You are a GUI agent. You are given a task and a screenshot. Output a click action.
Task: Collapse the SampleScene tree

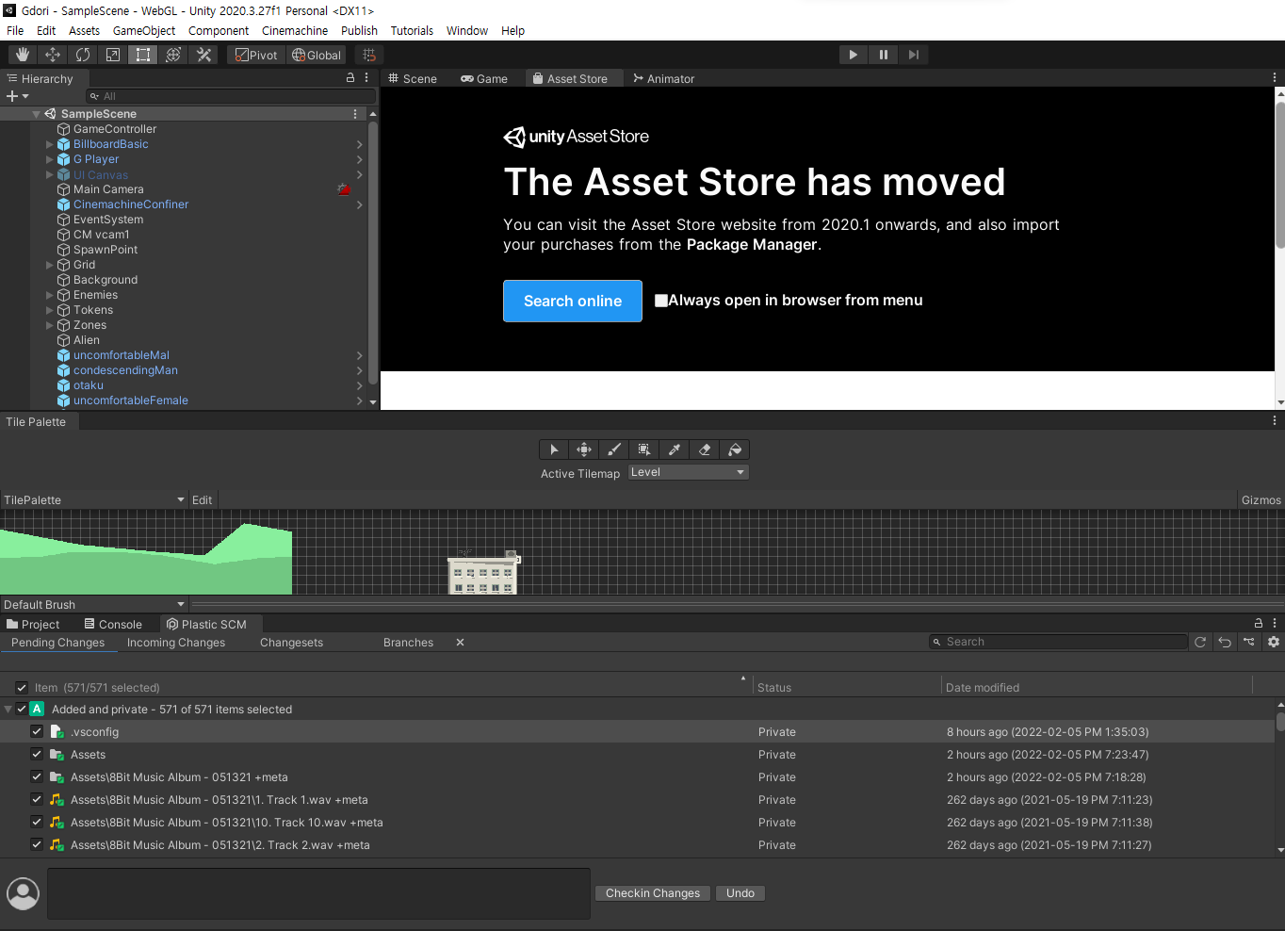(x=36, y=114)
